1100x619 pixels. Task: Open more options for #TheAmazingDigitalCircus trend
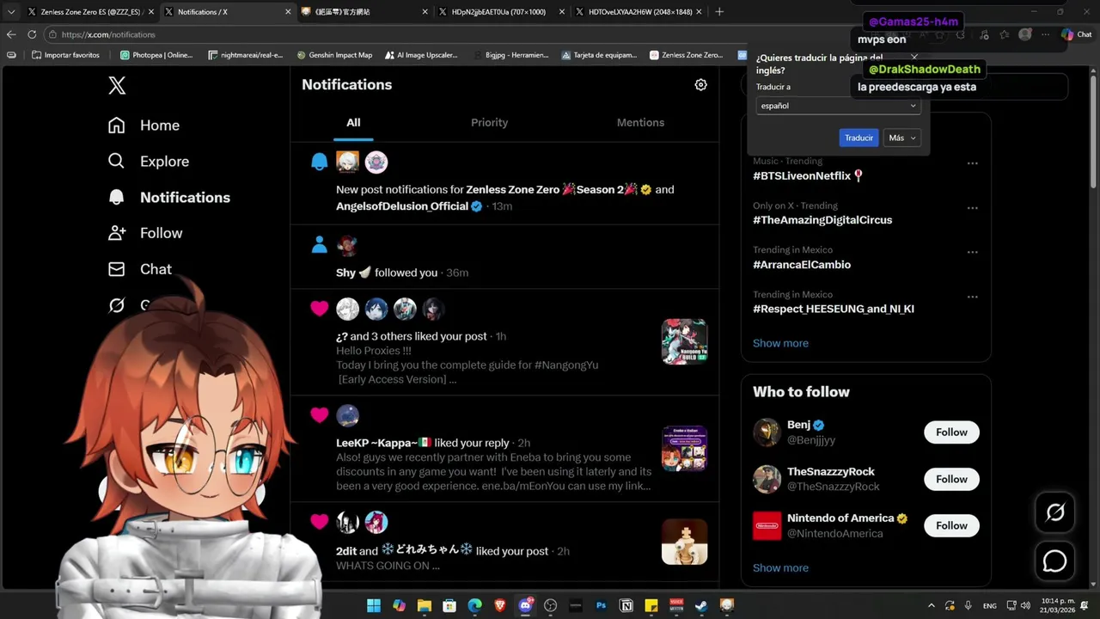[972, 208]
